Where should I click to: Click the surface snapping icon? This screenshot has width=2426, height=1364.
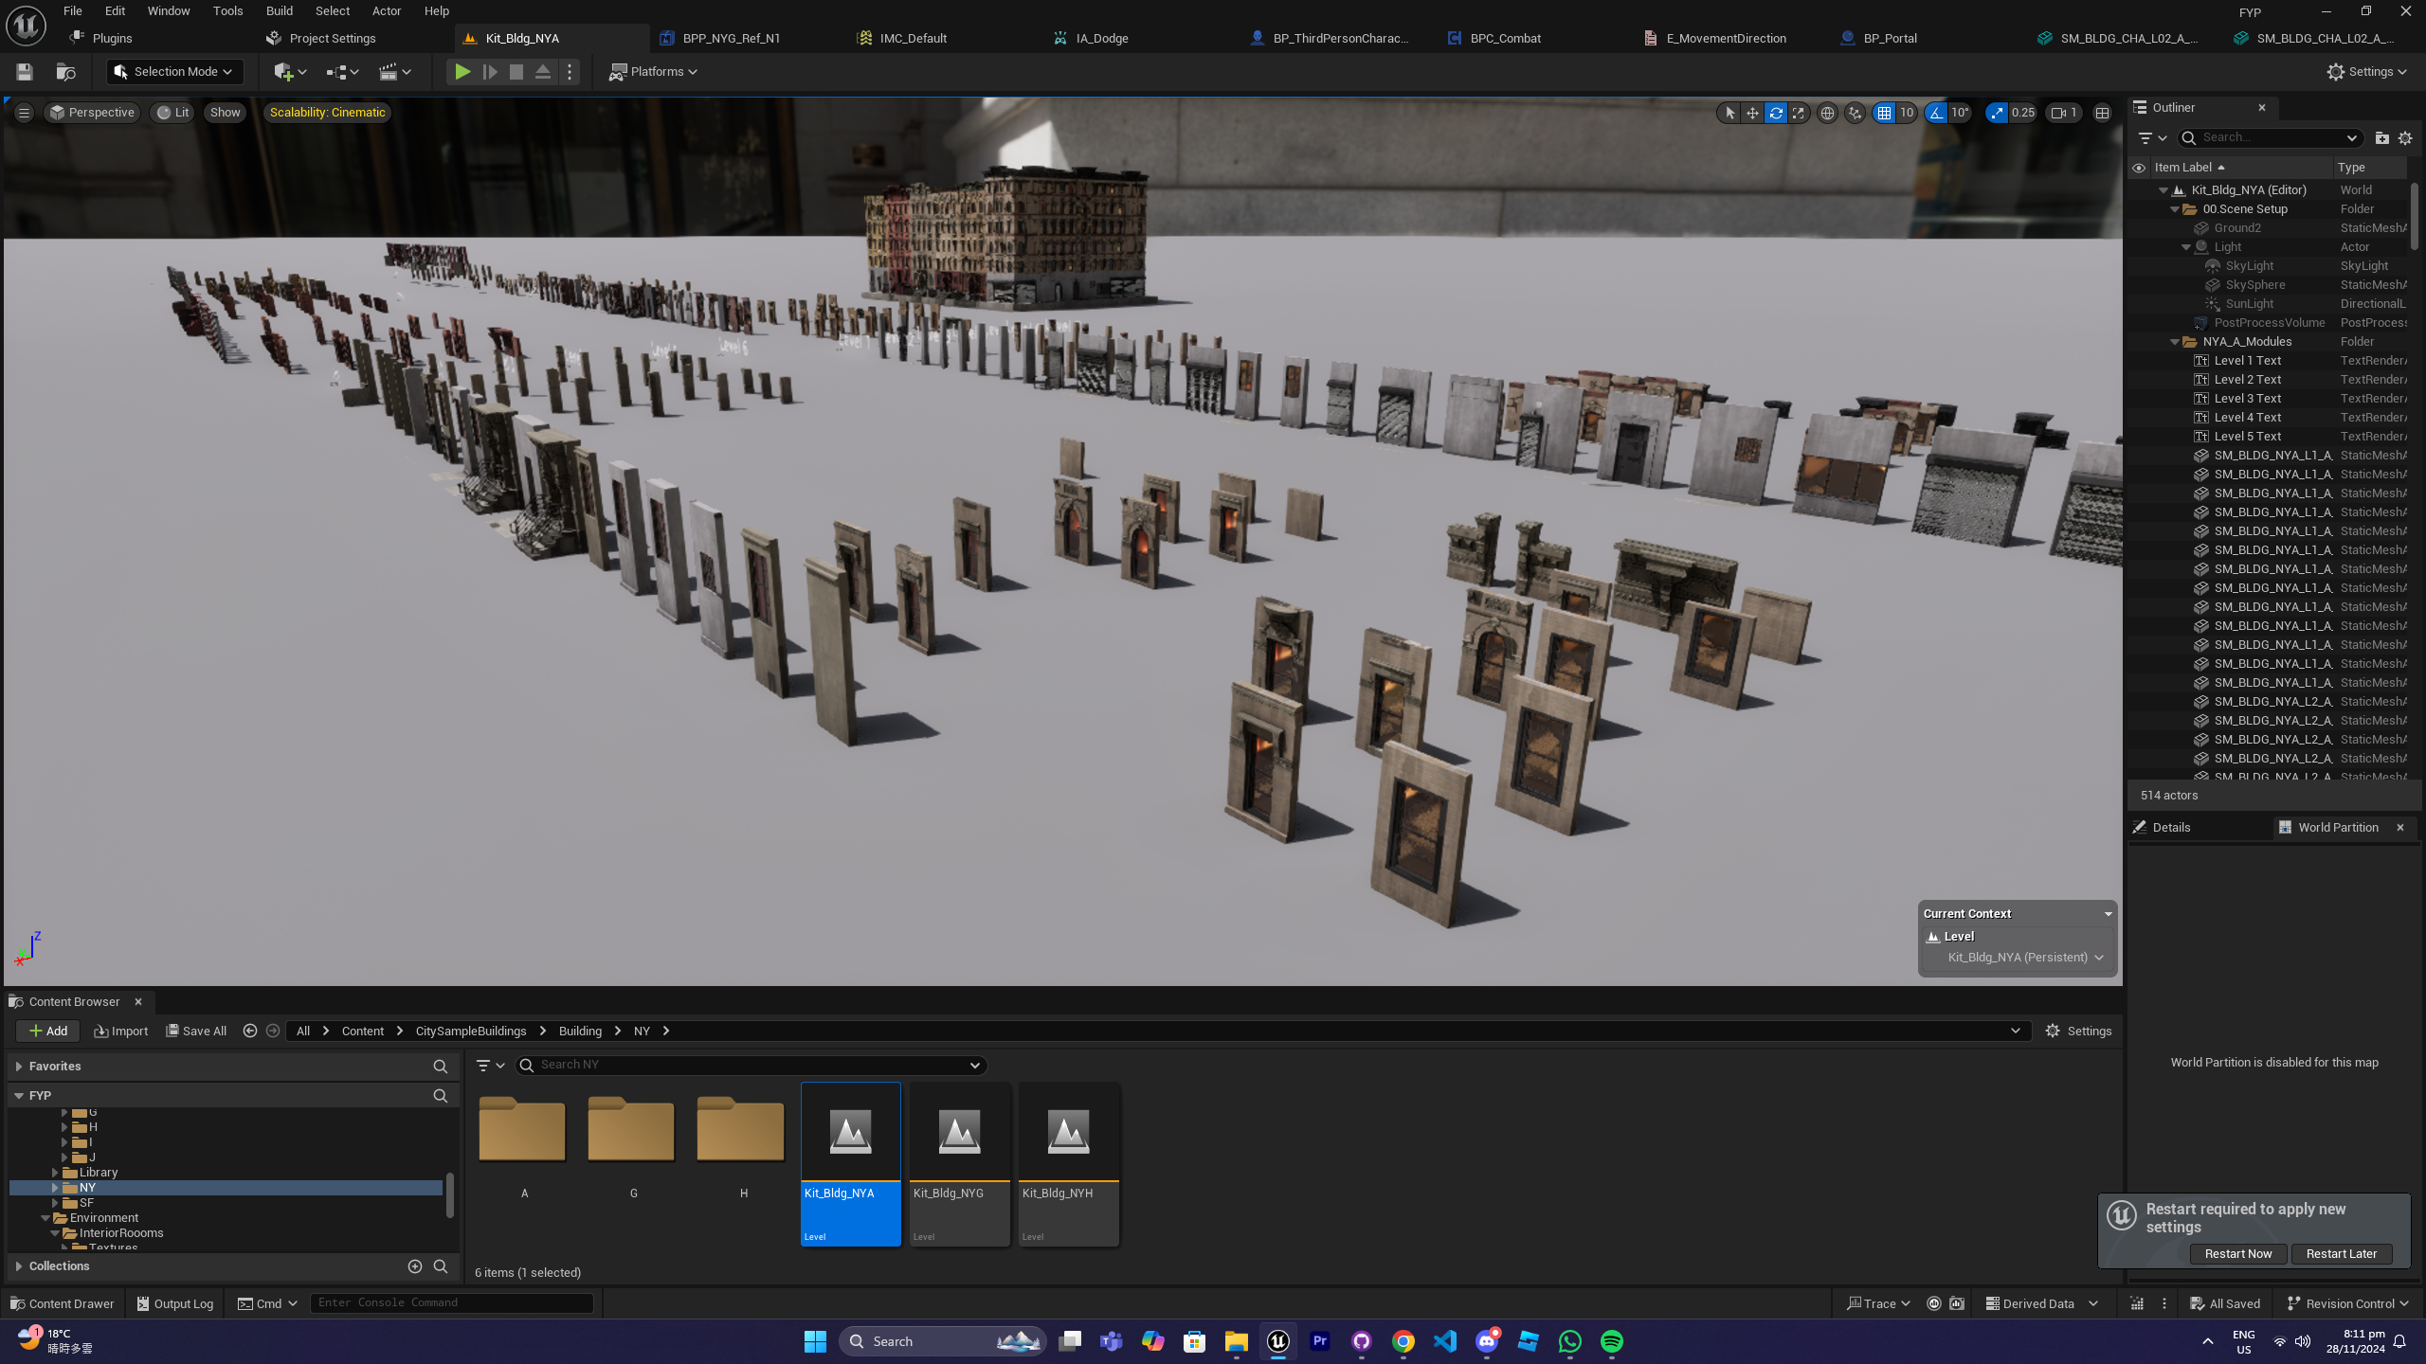pos(1855,113)
